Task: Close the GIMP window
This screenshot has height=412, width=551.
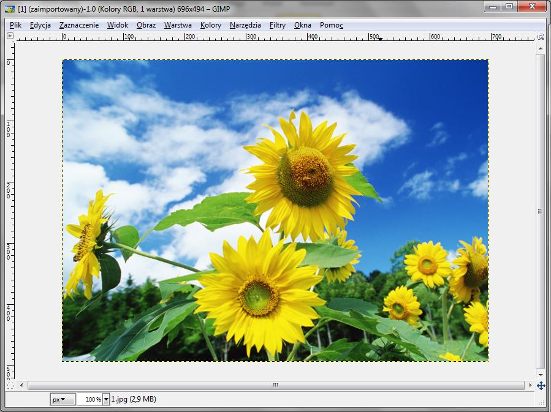Action: click(531, 7)
